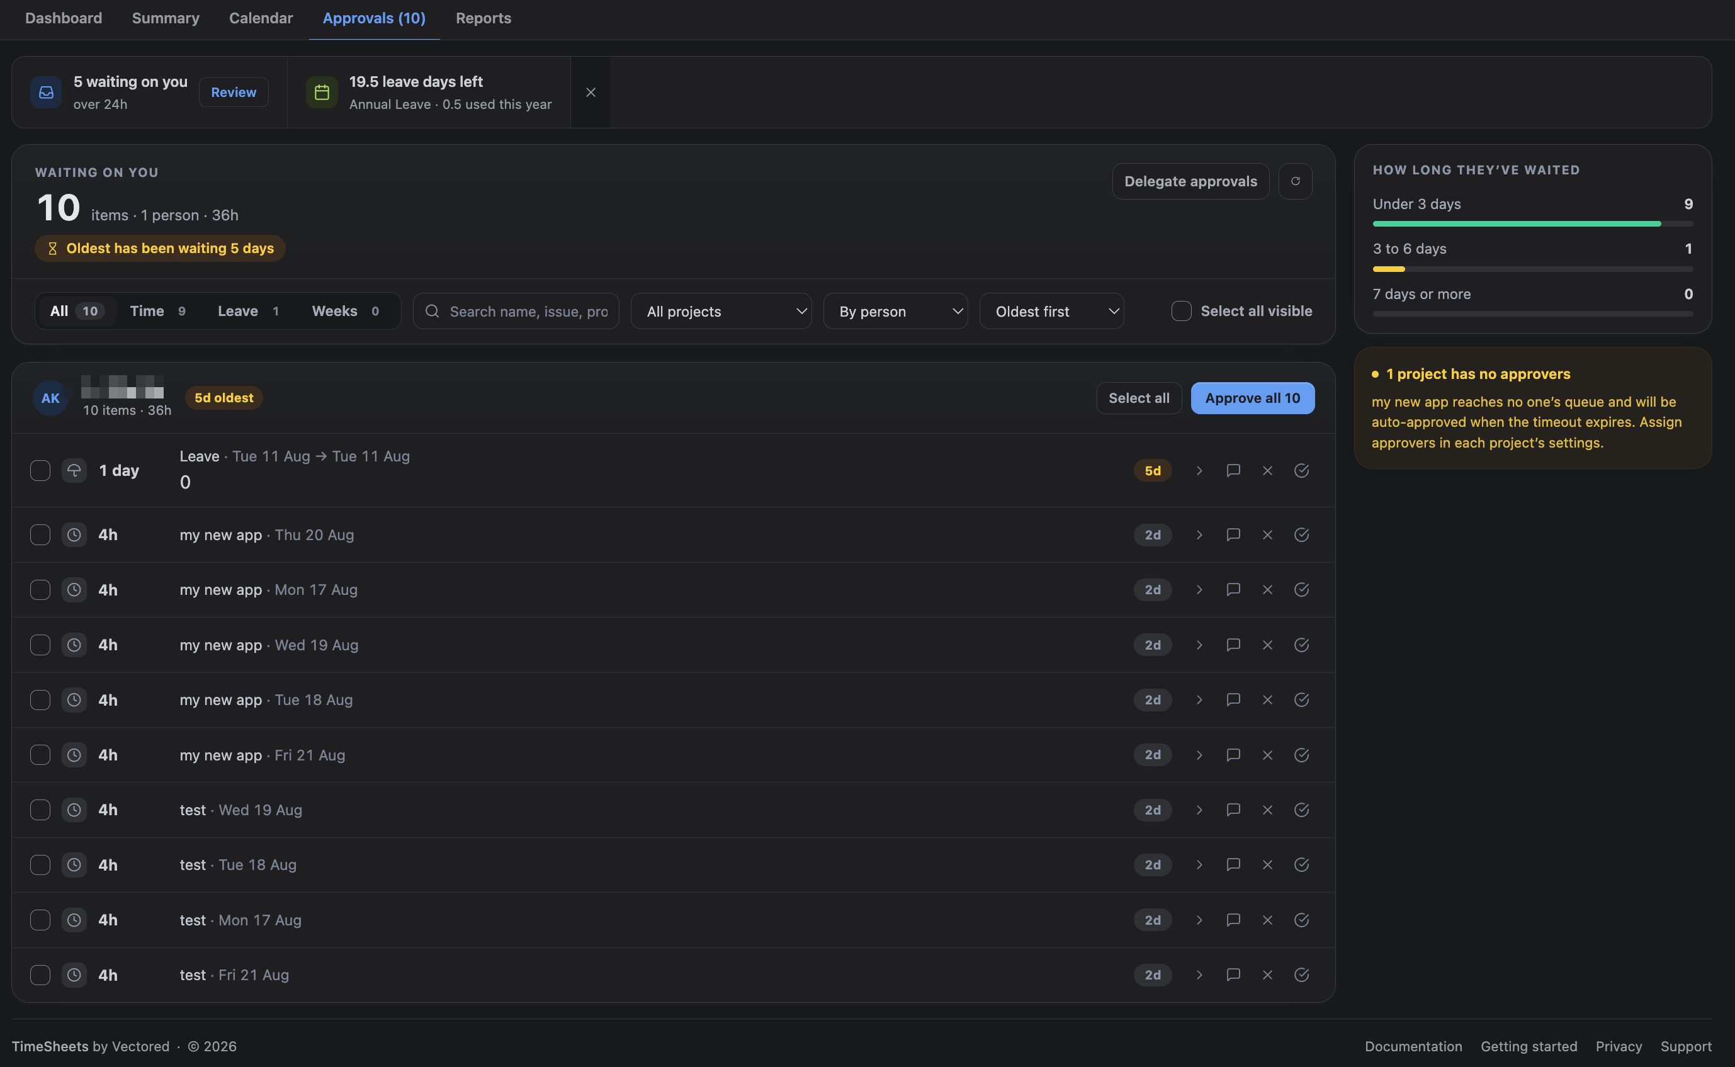This screenshot has height=1067, width=1735.
Task: Select checkbox for my new app Wed 19 Aug
Action: 40,645
